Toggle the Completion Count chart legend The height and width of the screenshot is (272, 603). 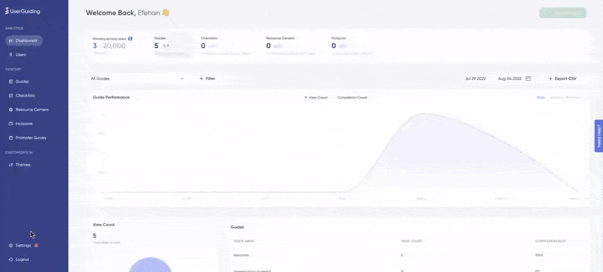[x=352, y=97]
